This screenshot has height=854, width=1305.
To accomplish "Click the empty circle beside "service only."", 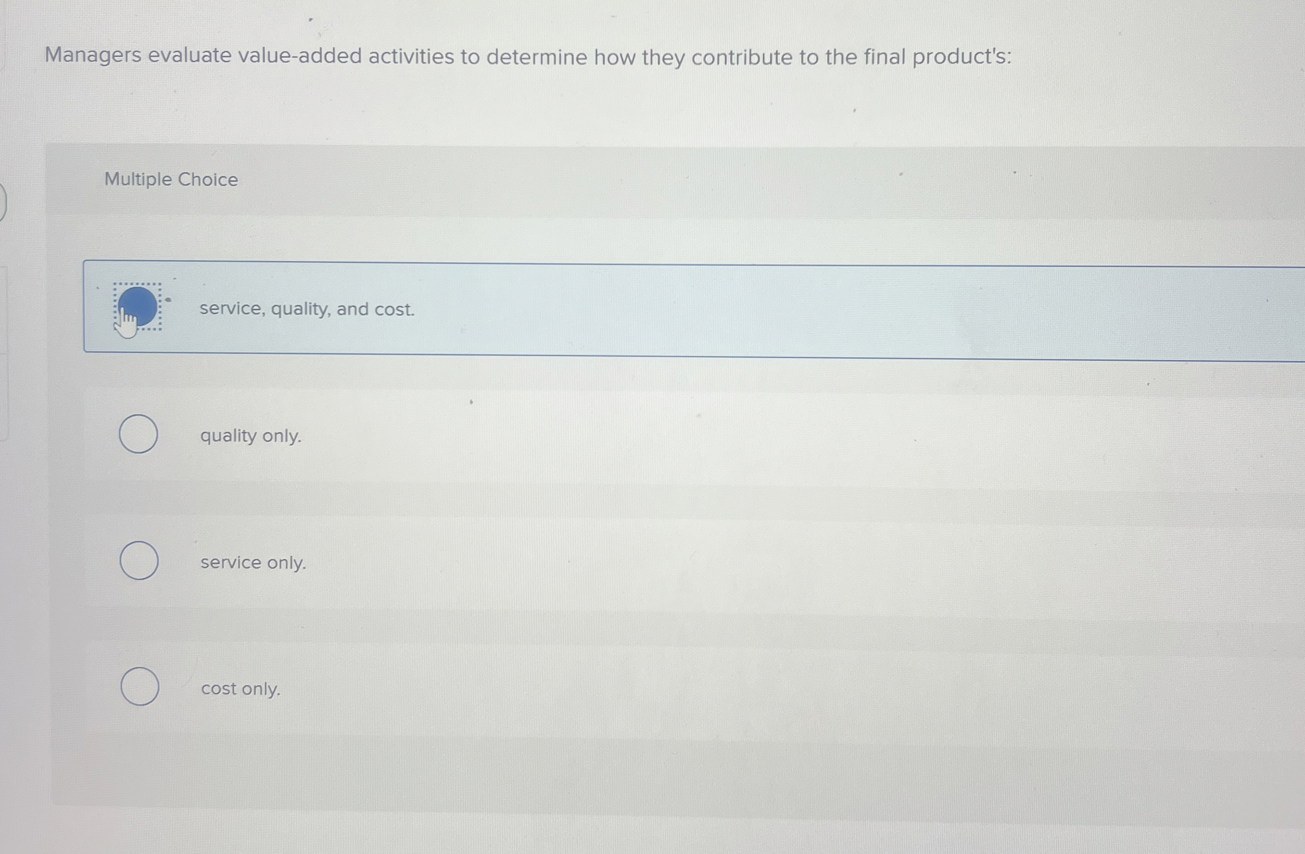I will coord(138,561).
